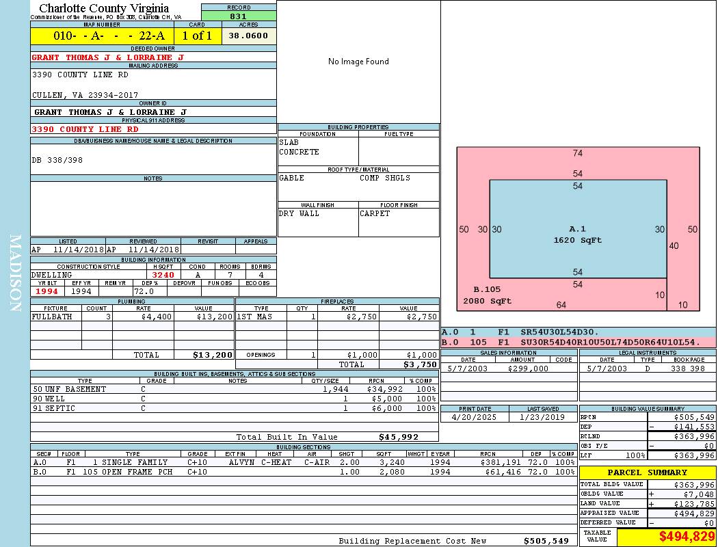Click the No Image Found placeholder
The image size is (718, 547).
click(x=358, y=62)
